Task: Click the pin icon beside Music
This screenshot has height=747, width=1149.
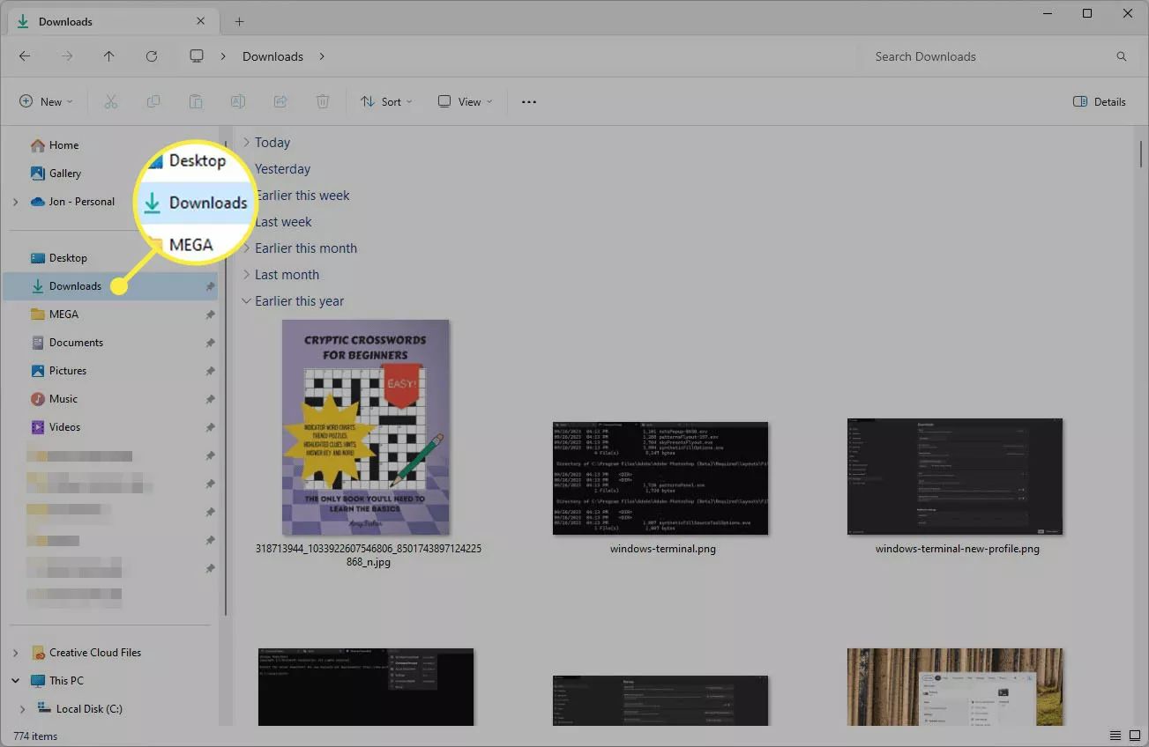Action: click(x=210, y=399)
